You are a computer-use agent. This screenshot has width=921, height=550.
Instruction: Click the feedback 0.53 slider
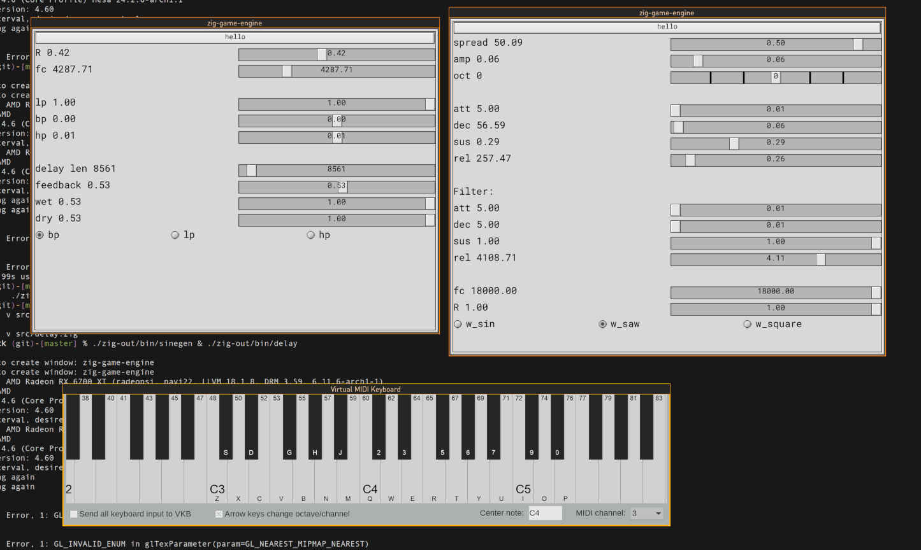click(337, 187)
